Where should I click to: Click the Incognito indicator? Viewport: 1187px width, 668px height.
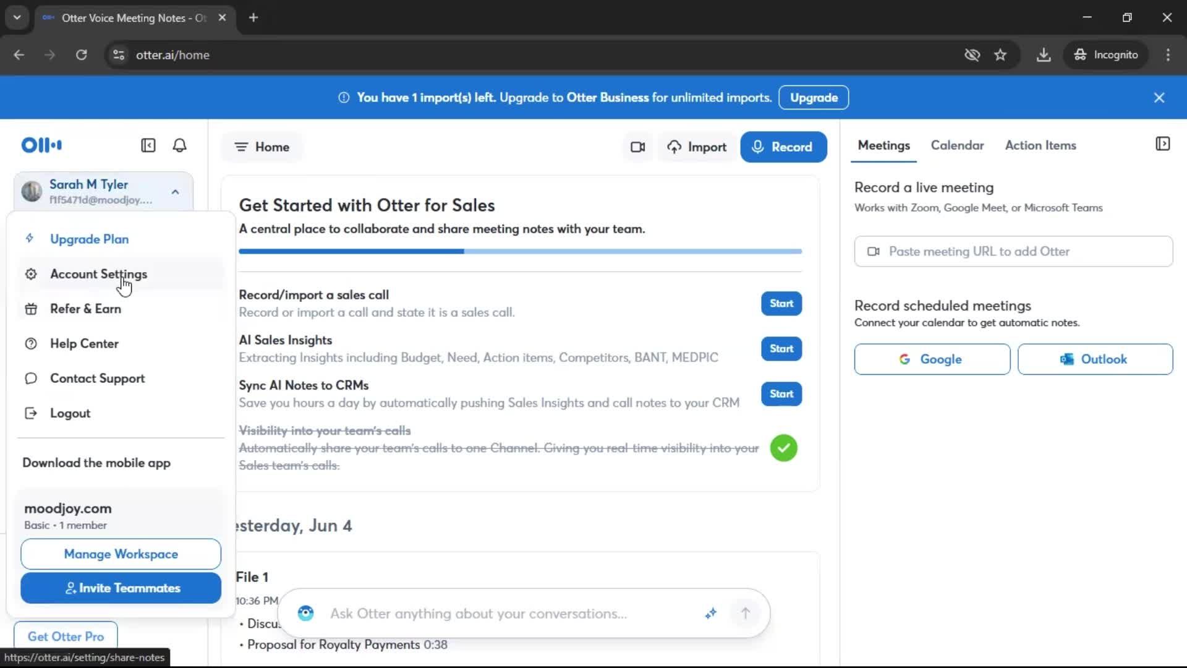coord(1107,55)
